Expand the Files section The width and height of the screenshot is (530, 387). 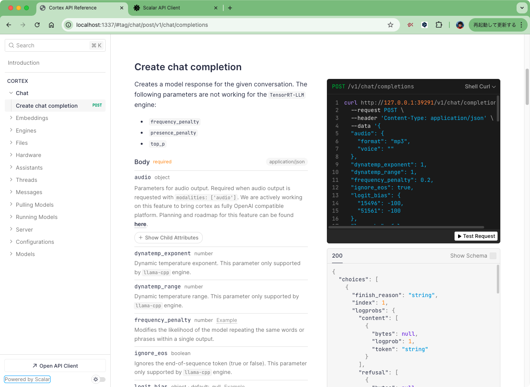[x=22, y=143]
